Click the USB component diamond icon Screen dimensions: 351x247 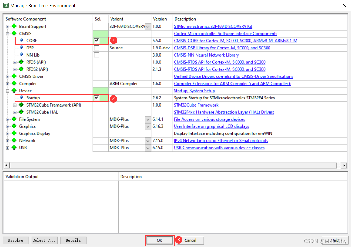pyautogui.click(x=14, y=148)
